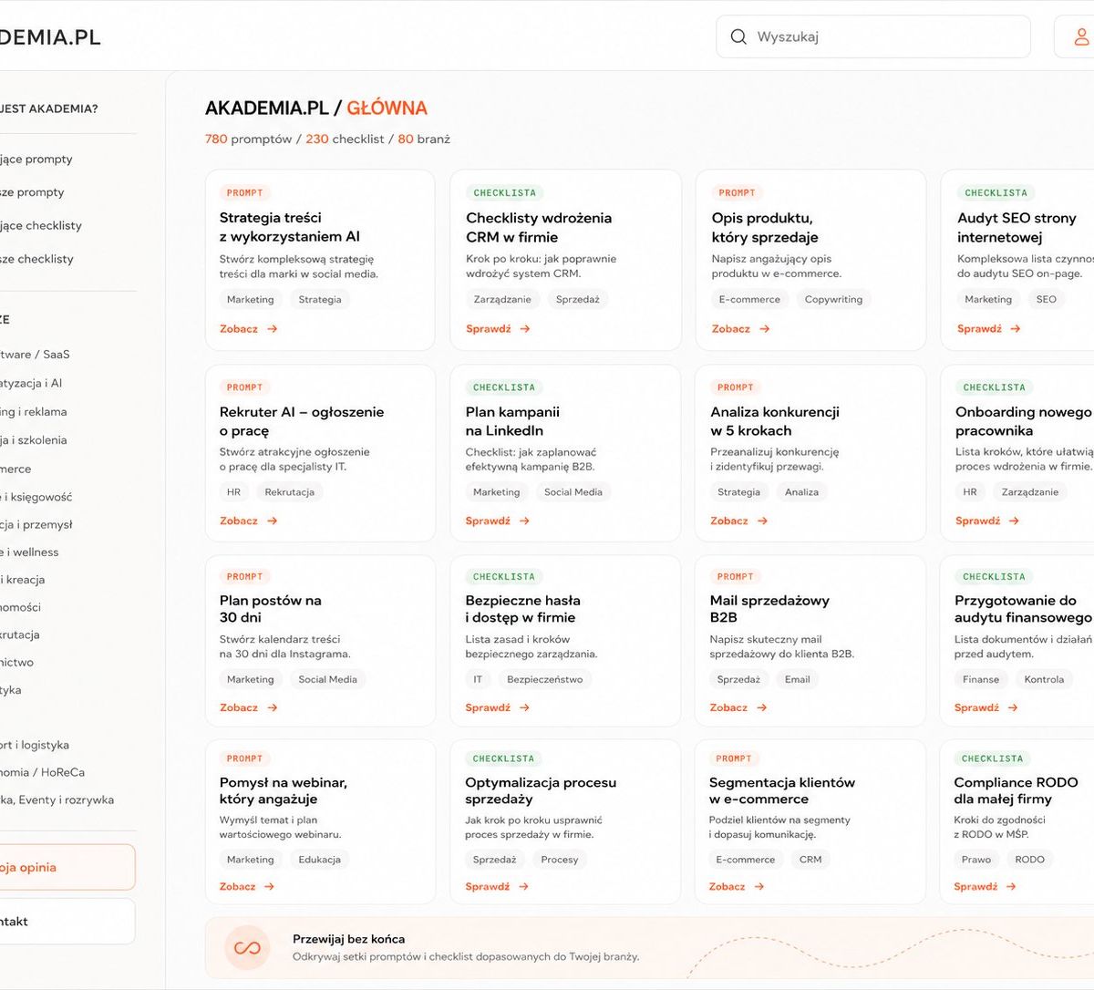The width and height of the screenshot is (1094, 990).
Task: Click arrow on Compliance RODO card
Action: pyautogui.click(x=1011, y=886)
